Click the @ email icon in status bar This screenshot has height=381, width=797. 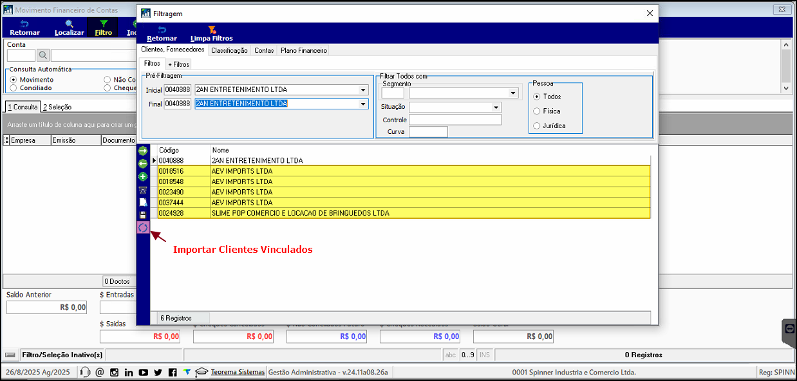pos(99,372)
